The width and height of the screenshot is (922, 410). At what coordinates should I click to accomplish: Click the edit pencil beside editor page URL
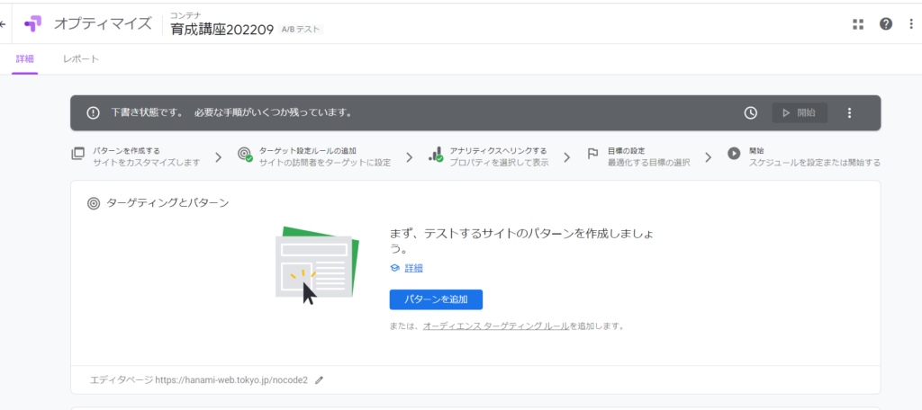point(319,380)
